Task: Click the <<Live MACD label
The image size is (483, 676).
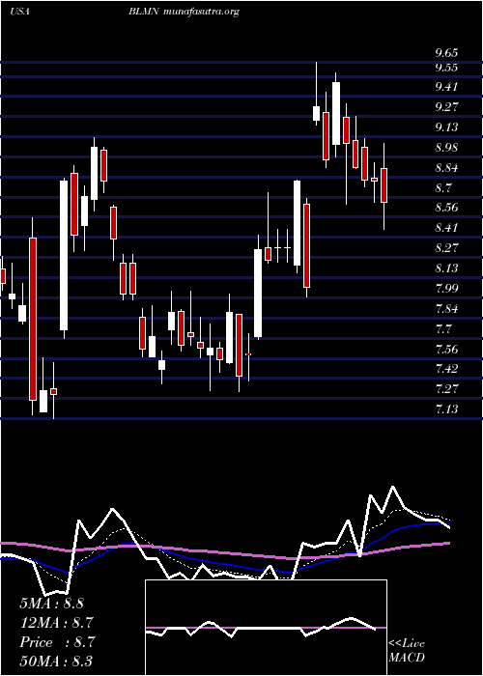Action: click(407, 651)
